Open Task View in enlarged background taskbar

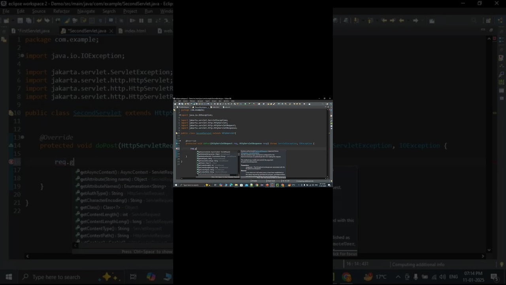click(133, 277)
